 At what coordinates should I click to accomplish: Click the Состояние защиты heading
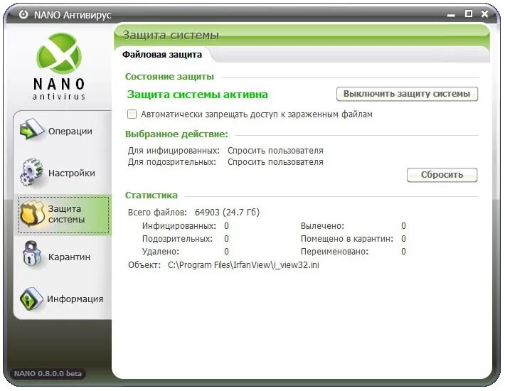169,77
